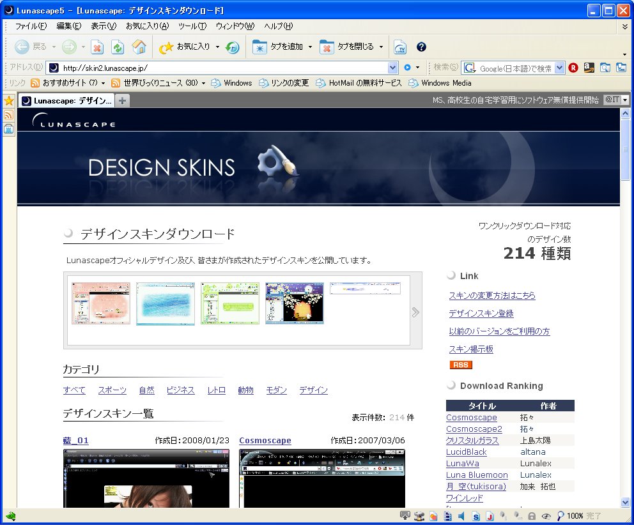Open the お気に入り(A) menu

147,26
